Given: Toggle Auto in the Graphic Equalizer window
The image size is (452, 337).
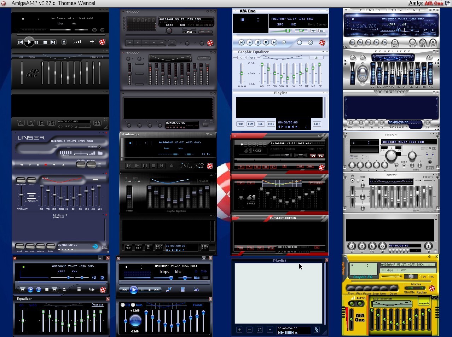Looking at the screenshot, I should tap(251, 58).
